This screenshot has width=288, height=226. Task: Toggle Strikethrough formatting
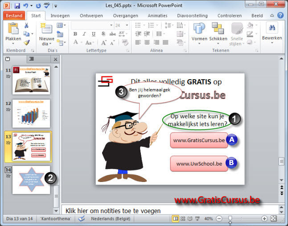(112, 34)
